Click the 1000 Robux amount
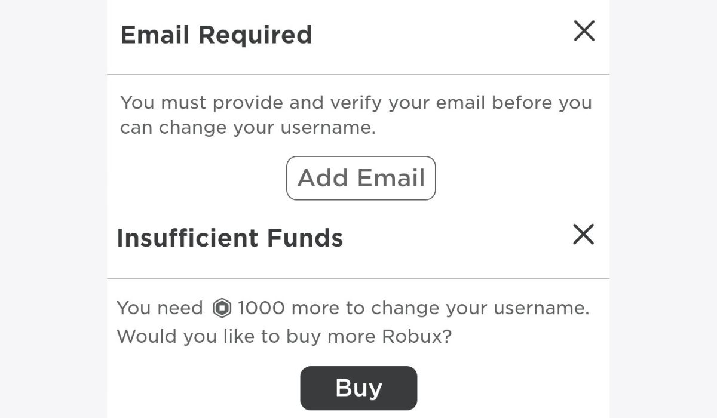The height and width of the screenshot is (418, 717). (x=261, y=308)
